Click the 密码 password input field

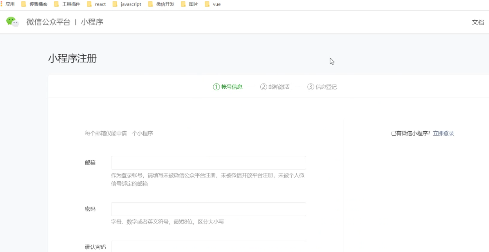[x=208, y=209]
